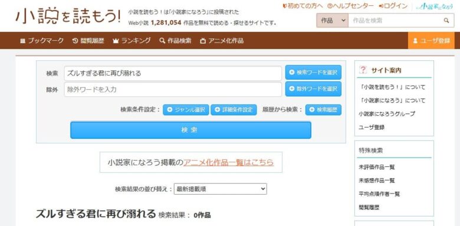This screenshot has width=460, height=226.
Task: Click the 0作品 result count text
Action: tap(202, 215)
